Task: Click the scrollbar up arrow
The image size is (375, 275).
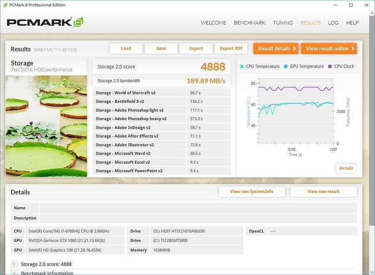Action: [372, 12]
